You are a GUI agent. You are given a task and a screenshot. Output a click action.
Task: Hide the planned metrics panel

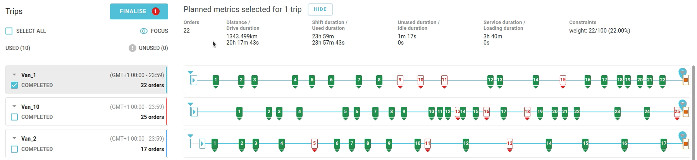pos(320,9)
